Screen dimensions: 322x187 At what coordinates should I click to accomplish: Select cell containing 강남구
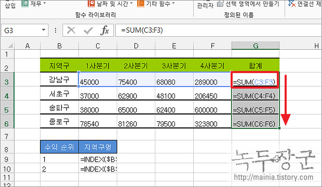point(59,79)
